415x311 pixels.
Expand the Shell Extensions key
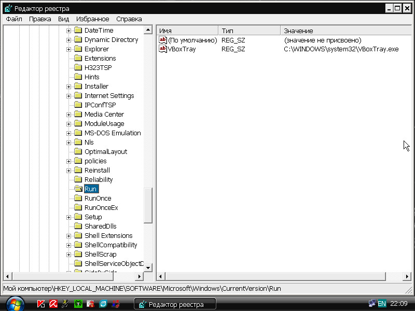(68, 236)
